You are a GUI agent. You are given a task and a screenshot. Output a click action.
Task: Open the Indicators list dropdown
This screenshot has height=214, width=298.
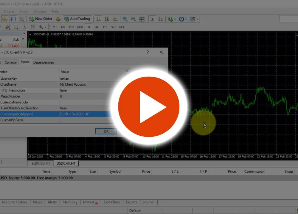point(172,19)
